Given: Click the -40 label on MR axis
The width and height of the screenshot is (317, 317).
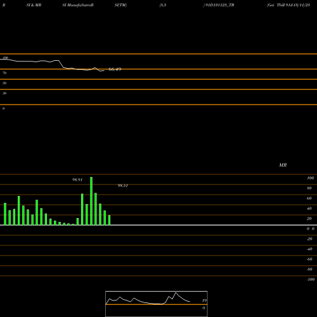Looking at the screenshot, I should [309, 249].
